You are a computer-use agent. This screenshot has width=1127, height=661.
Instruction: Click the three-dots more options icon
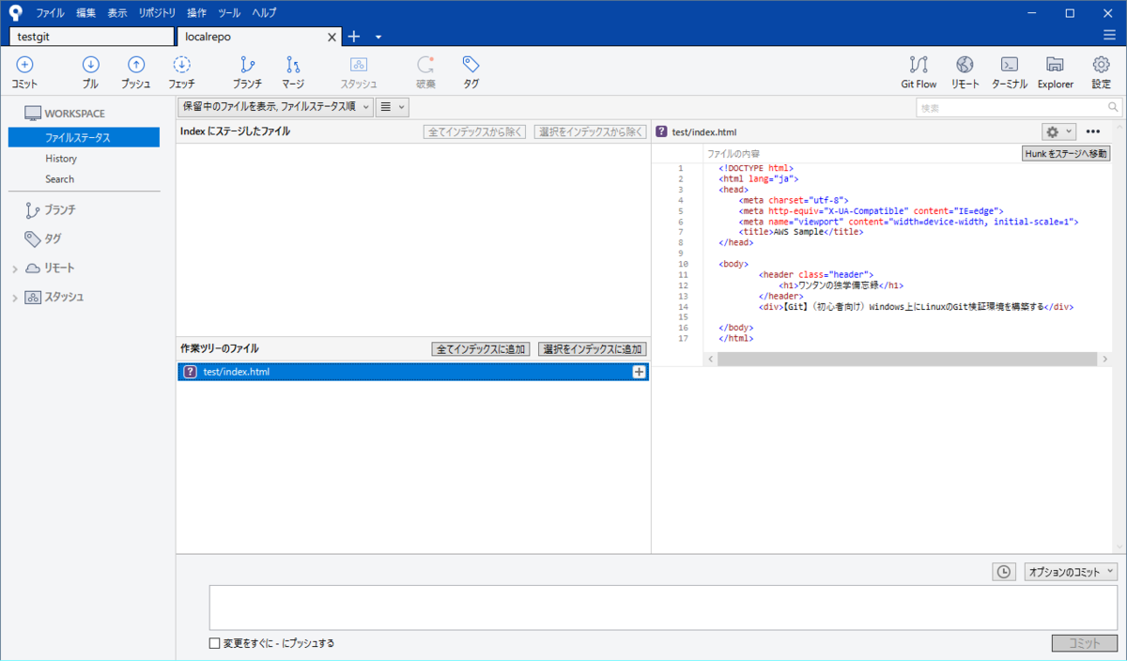coord(1093,132)
